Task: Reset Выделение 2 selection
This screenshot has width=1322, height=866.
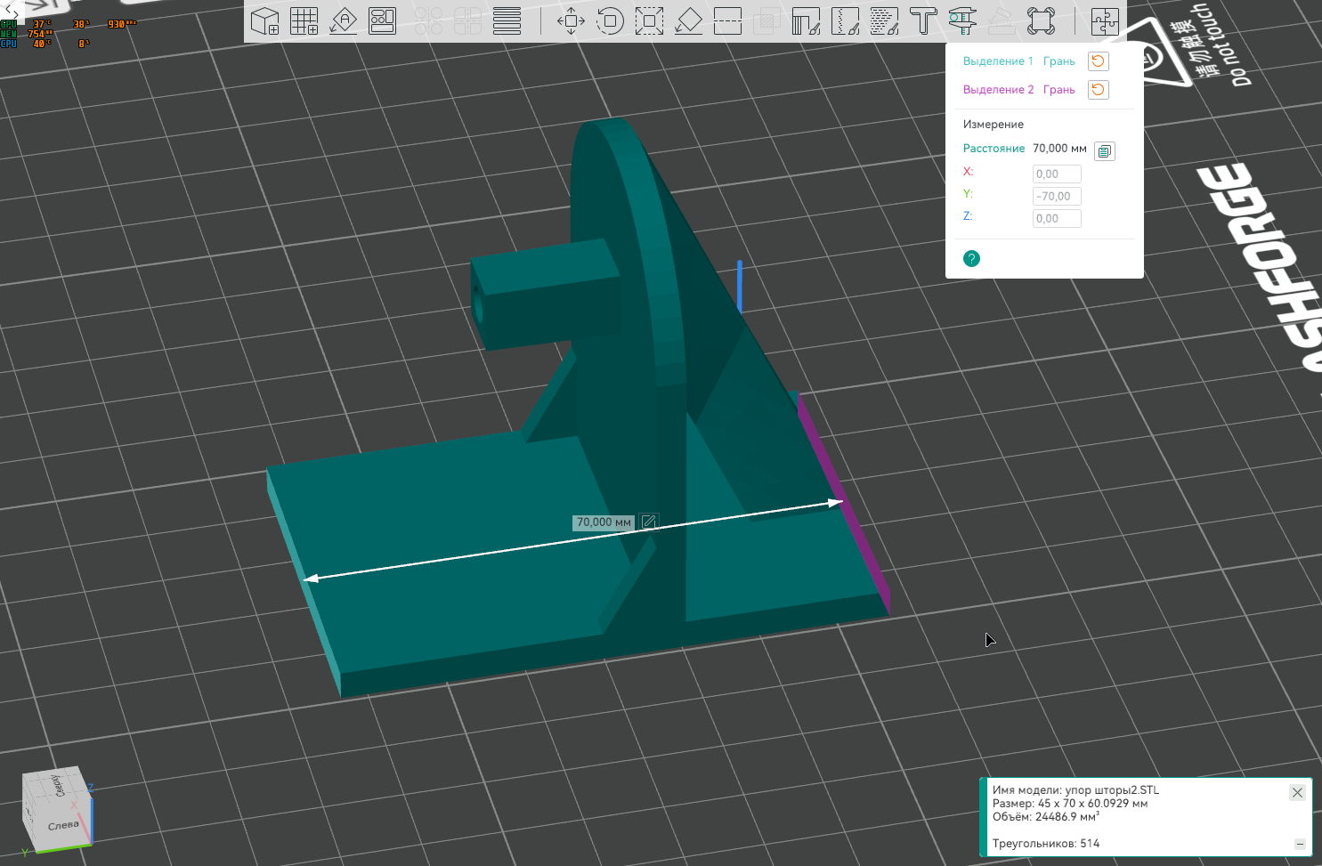Action: [x=1099, y=90]
